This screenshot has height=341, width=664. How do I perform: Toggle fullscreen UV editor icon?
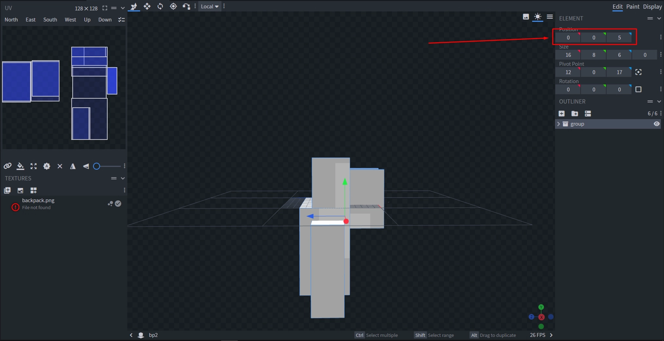(105, 8)
